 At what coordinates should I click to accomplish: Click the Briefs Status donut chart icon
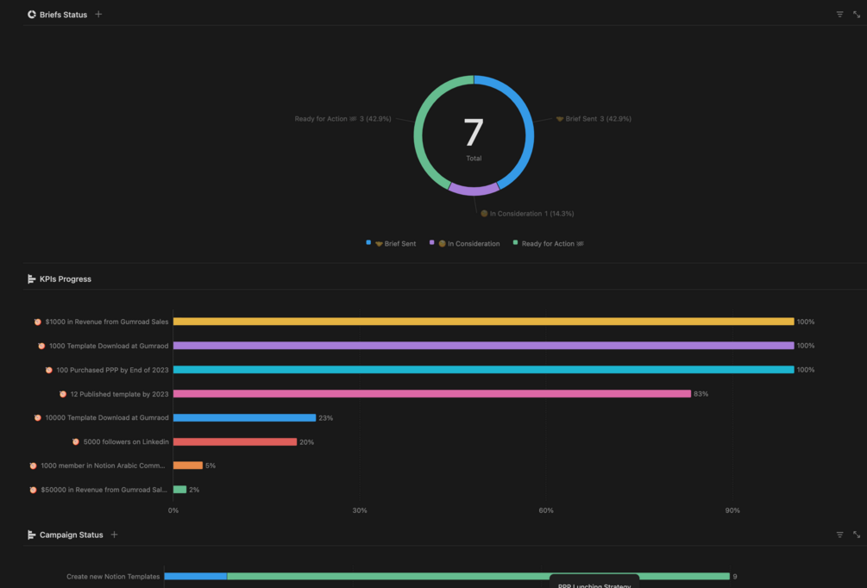(x=32, y=15)
